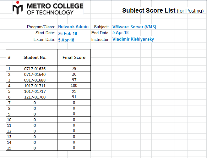Select the 26-Feb-18 start date cell
Screen dimensions: 207x158
pyautogui.click(x=68, y=33)
